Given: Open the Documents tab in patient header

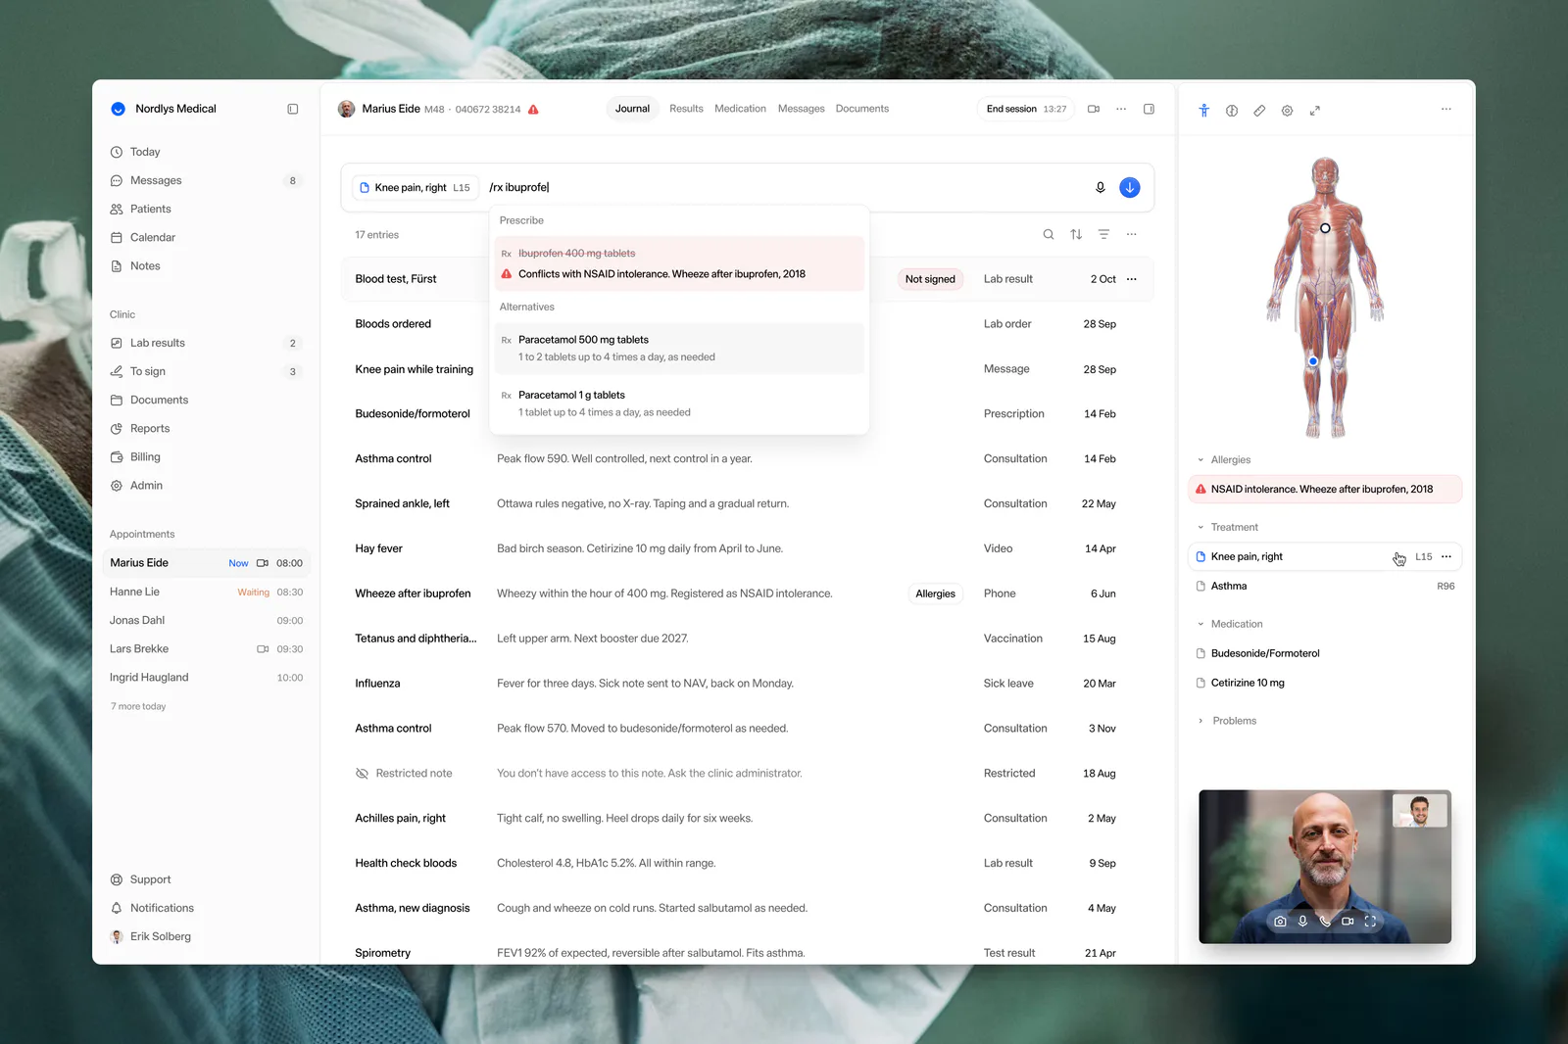Looking at the screenshot, I should [862, 109].
